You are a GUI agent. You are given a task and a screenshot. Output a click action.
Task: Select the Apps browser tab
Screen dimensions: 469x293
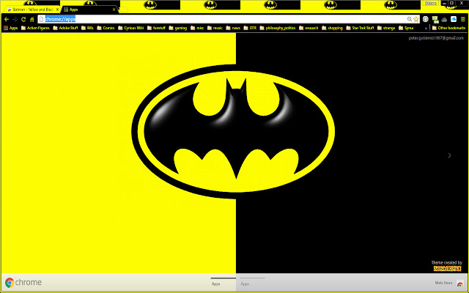click(x=89, y=10)
